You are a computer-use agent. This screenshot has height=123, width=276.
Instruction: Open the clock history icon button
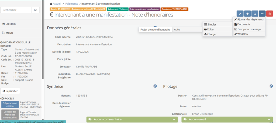point(255,14)
